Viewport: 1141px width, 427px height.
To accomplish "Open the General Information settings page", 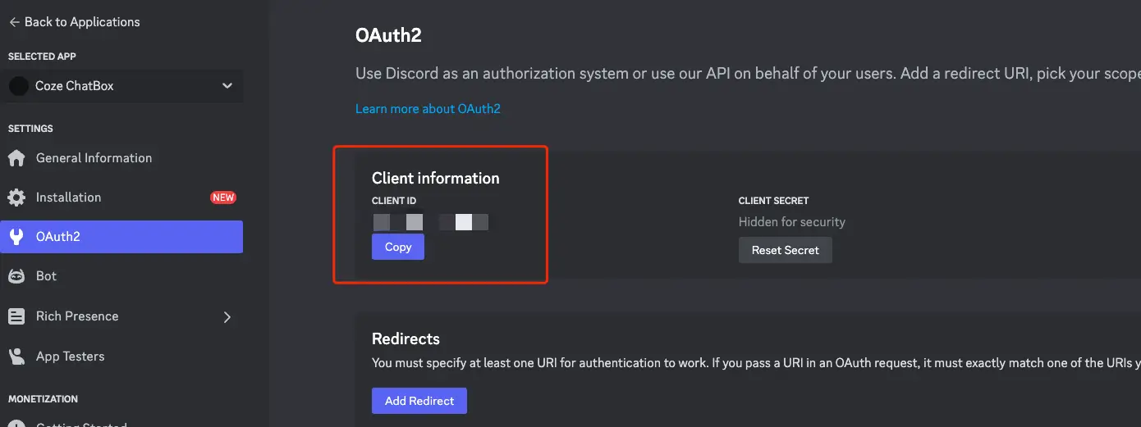I will click(94, 158).
